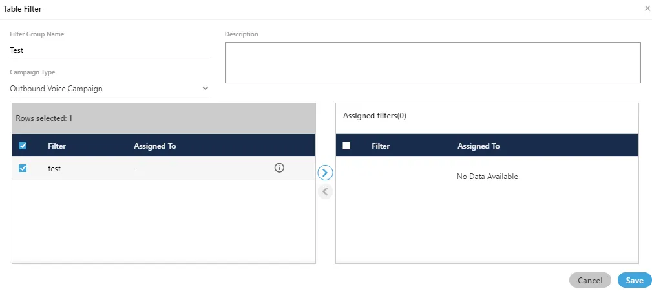Viewport: 652px width, 291px height.
Task: Click the info icon in test row
Action: click(279, 167)
